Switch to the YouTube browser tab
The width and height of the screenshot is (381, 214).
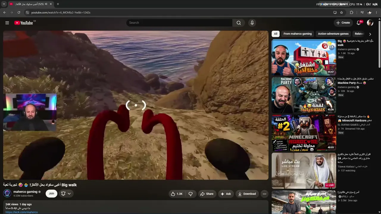click(30, 4)
